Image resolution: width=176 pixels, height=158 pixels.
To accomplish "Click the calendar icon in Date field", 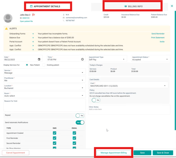I will point(39,59).
